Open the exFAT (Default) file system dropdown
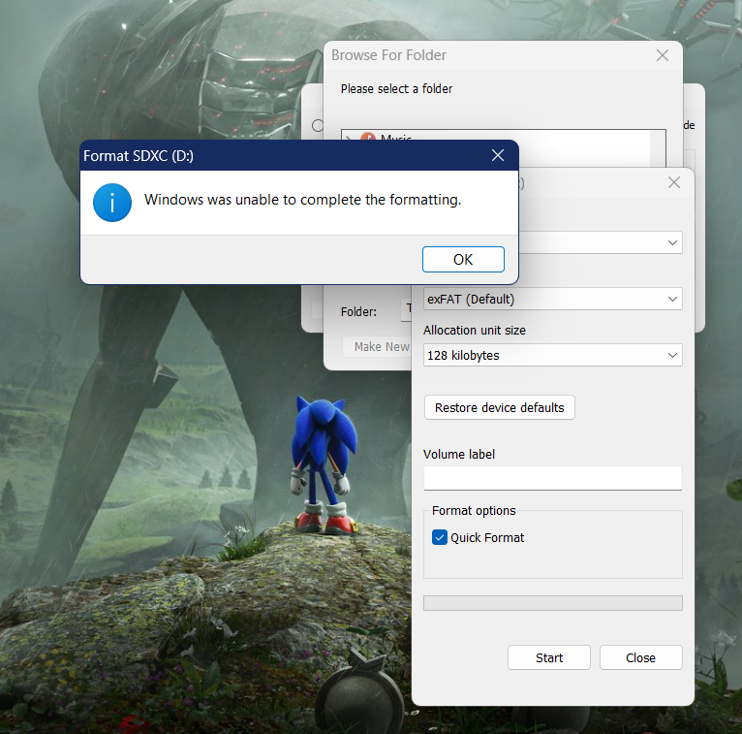Image resolution: width=742 pixels, height=734 pixels. [x=552, y=299]
